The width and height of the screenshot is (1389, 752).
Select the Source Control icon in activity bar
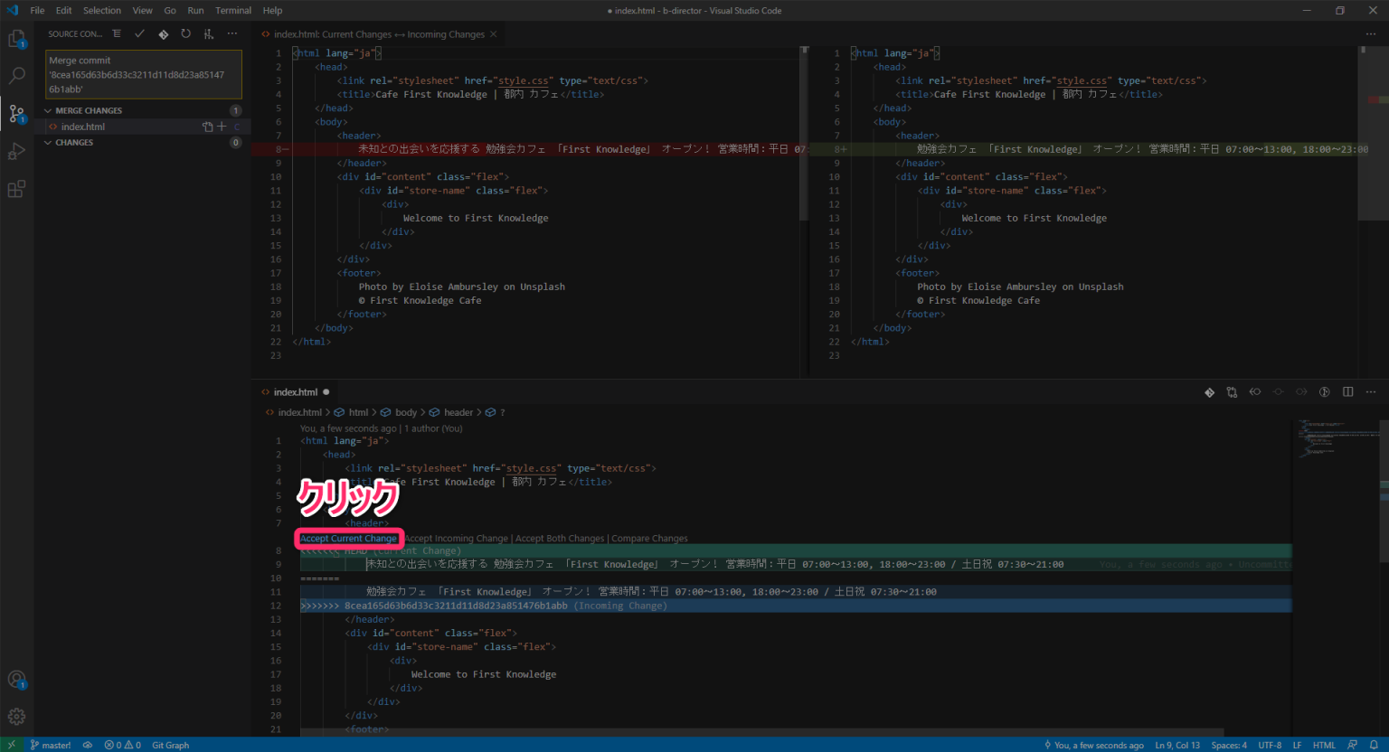[16, 112]
